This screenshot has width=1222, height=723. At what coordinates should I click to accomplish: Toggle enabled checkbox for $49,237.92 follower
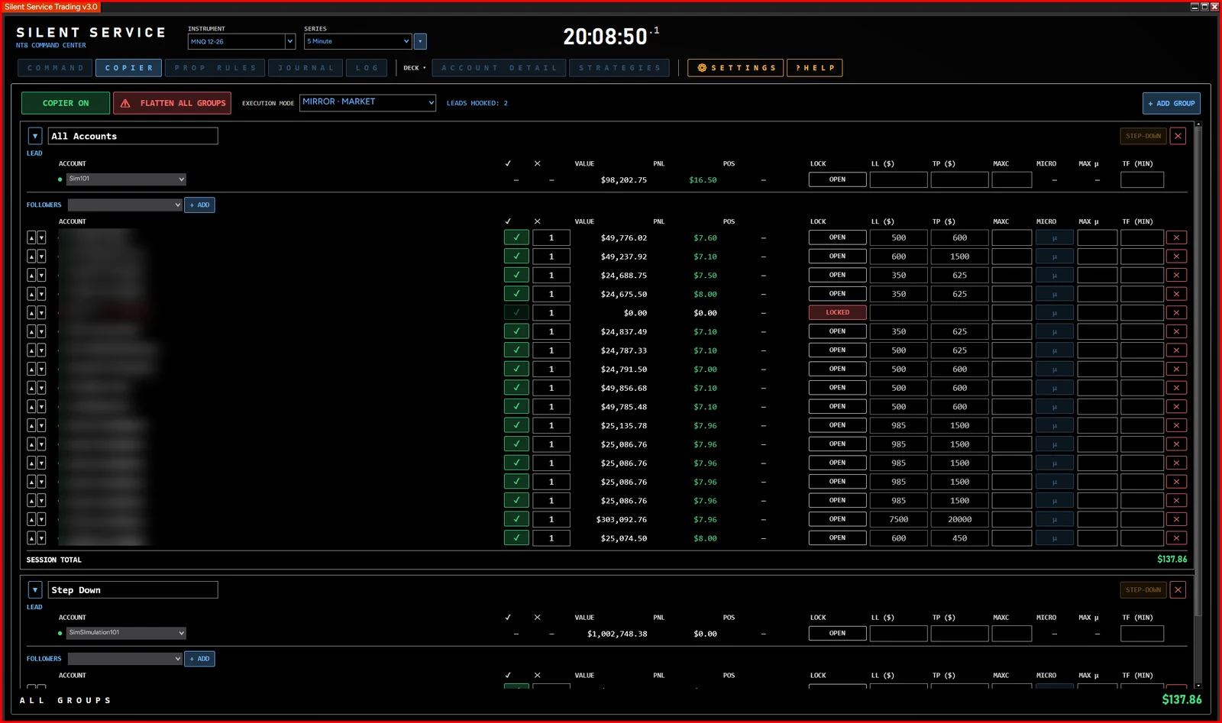(516, 257)
